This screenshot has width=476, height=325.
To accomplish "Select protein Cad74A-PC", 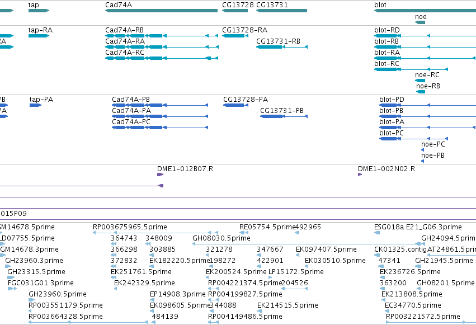I will click(x=131, y=122).
